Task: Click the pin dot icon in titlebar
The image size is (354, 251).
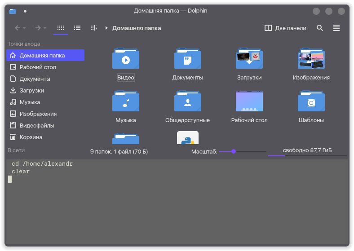Action: click(25, 11)
